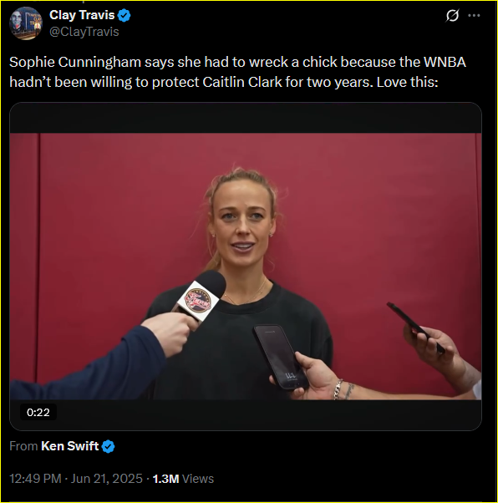Image resolution: width=498 pixels, height=503 pixels.
Task: Click the "From" attribution label
Action: click(23, 446)
